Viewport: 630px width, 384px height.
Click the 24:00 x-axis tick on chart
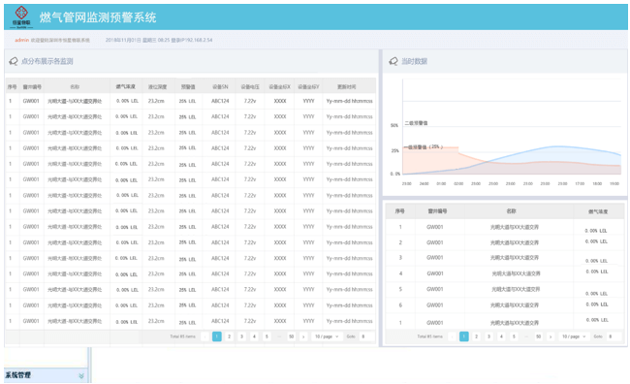pyautogui.click(x=424, y=183)
